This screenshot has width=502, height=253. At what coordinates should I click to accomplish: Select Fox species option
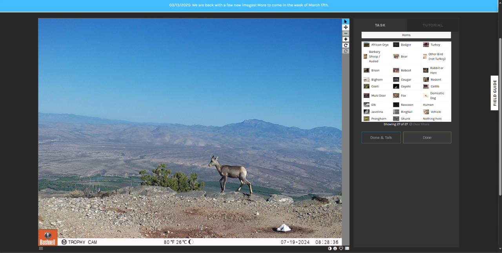(406, 96)
